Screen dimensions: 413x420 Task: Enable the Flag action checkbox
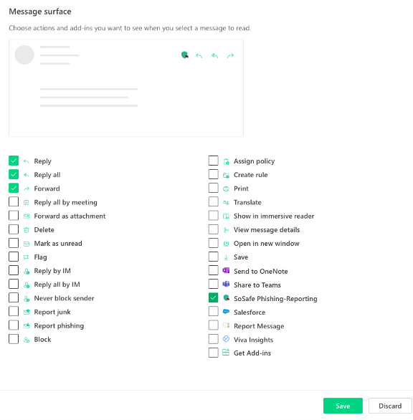point(14,257)
